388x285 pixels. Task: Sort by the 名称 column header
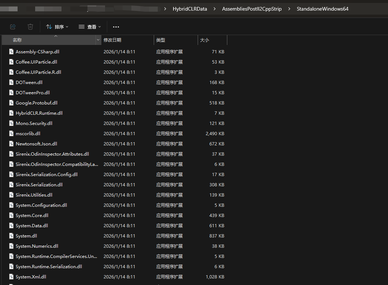(48, 40)
